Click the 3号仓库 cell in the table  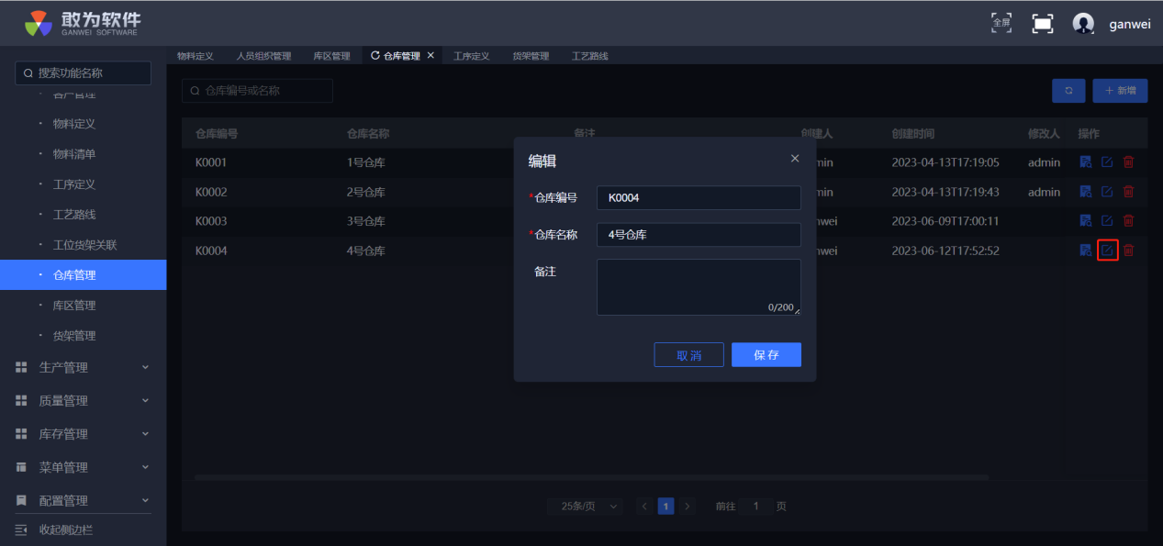[x=366, y=221]
